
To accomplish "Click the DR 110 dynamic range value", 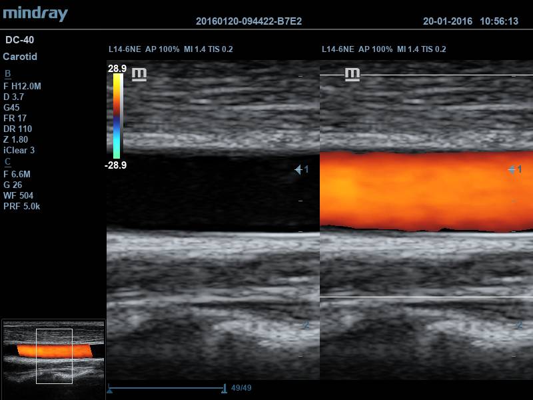I will click(18, 129).
